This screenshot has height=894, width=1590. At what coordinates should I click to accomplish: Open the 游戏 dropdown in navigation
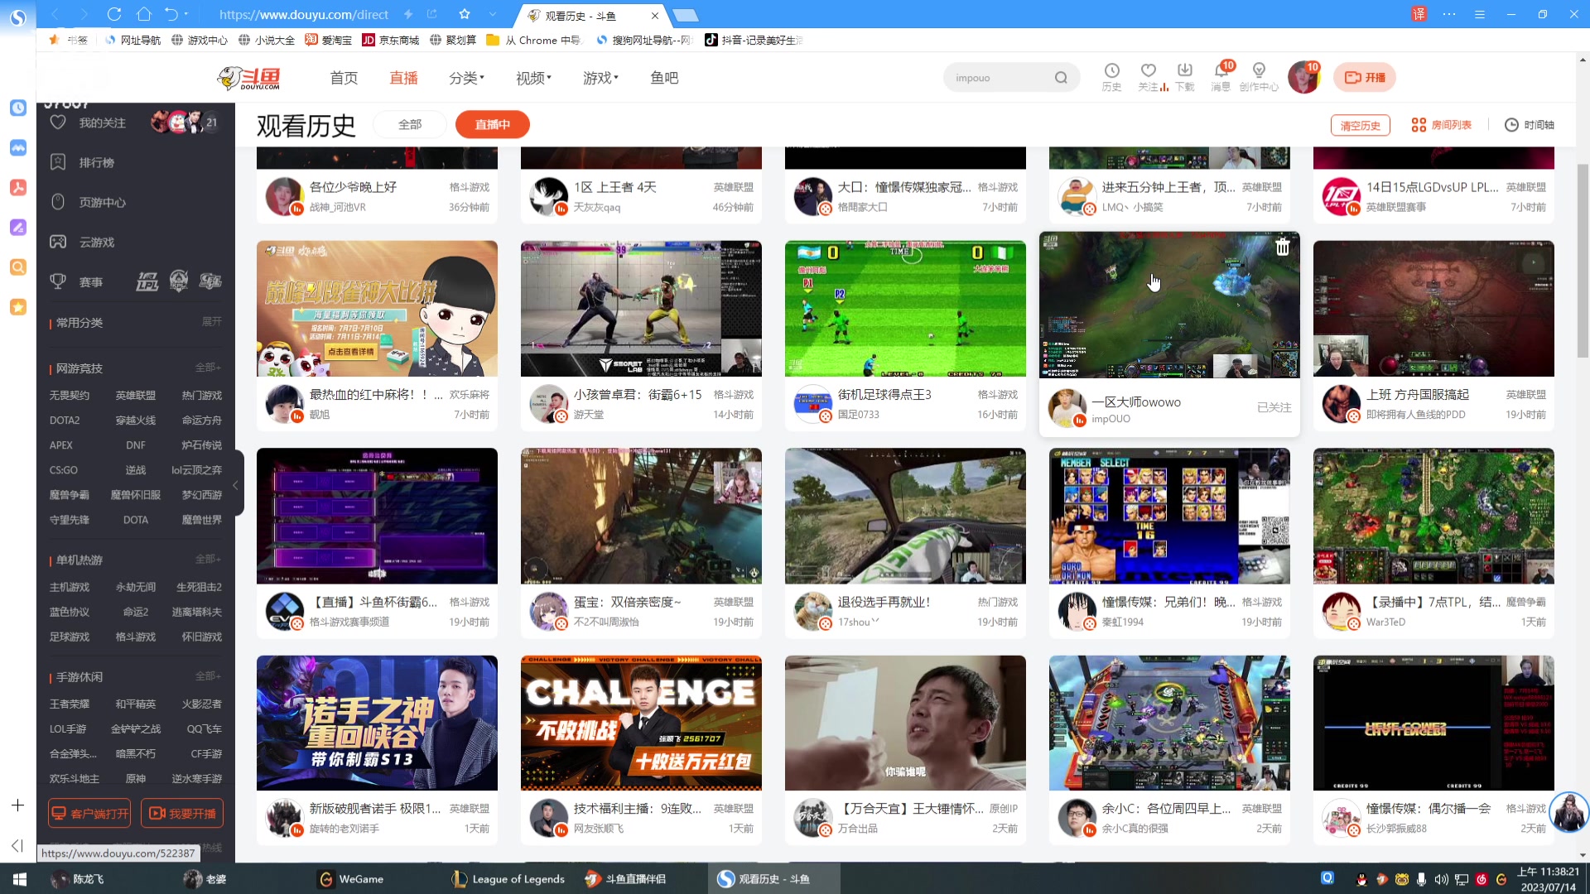(x=600, y=78)
